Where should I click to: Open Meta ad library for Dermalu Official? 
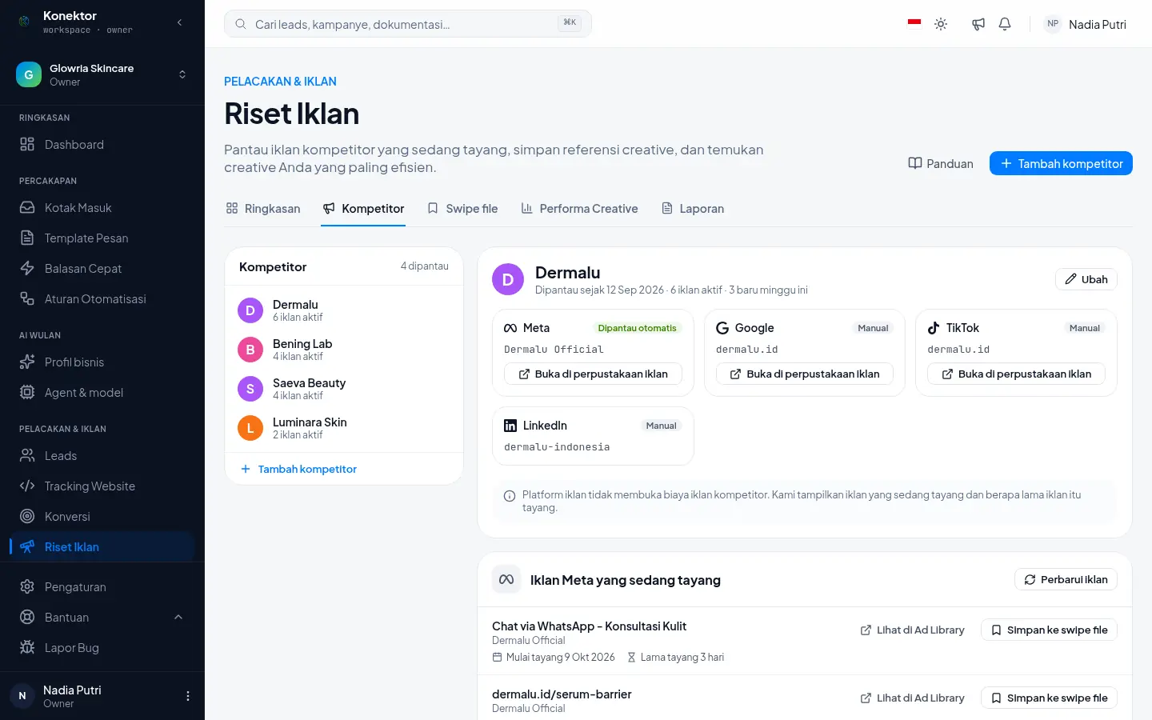point(593,374)
